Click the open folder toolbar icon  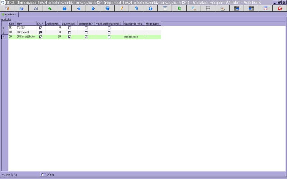click(x=21, y=8)
